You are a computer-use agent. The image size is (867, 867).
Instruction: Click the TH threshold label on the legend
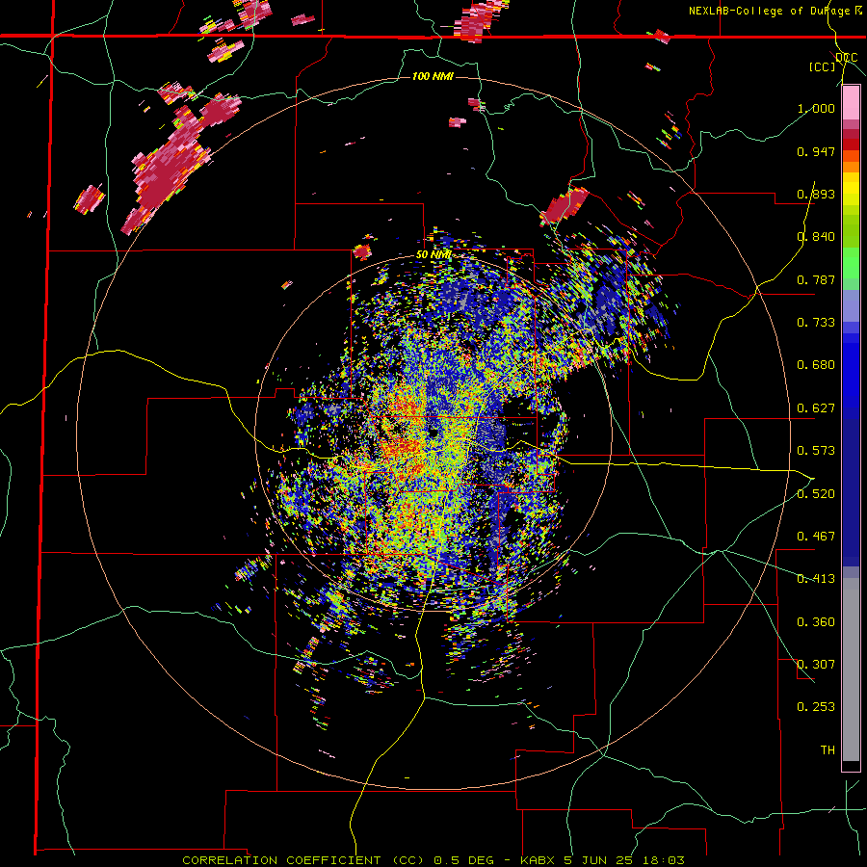(x=828, y=750)
